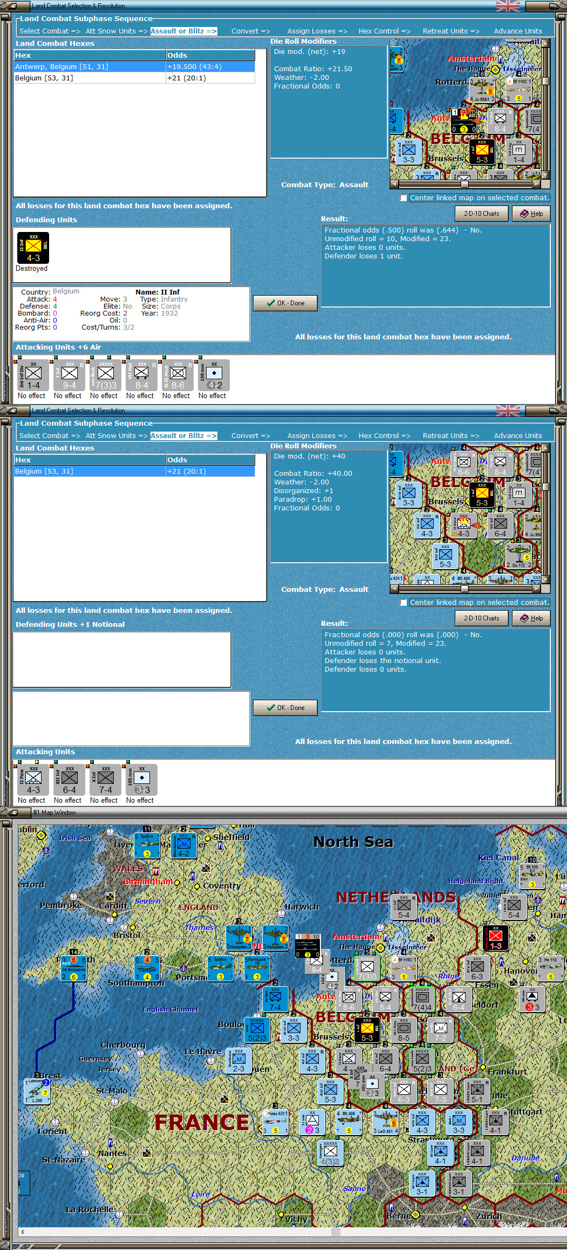
Task: Select the 6-3 unit near Essen on main map
Action: 477,968
